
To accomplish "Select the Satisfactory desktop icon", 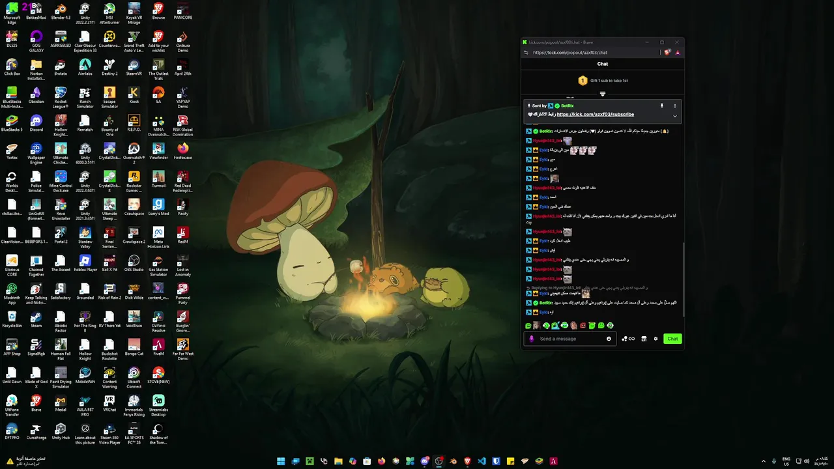I will 61,292.
